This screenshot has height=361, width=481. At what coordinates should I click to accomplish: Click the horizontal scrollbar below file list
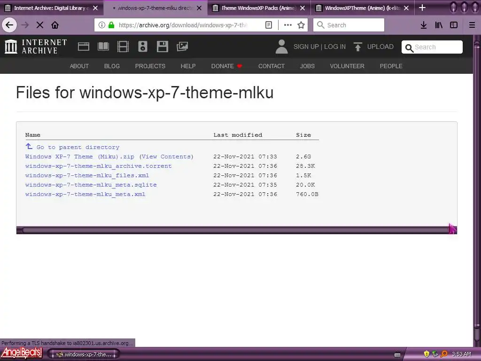237,230
